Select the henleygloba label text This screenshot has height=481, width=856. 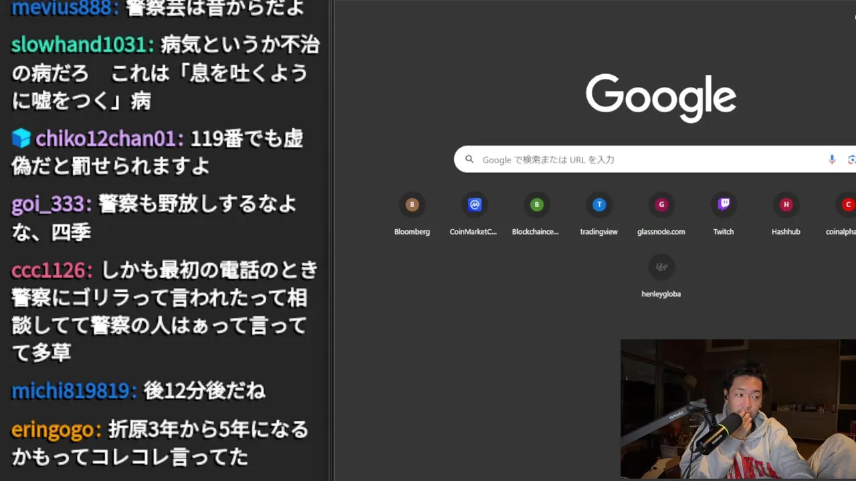pos(661,294)
